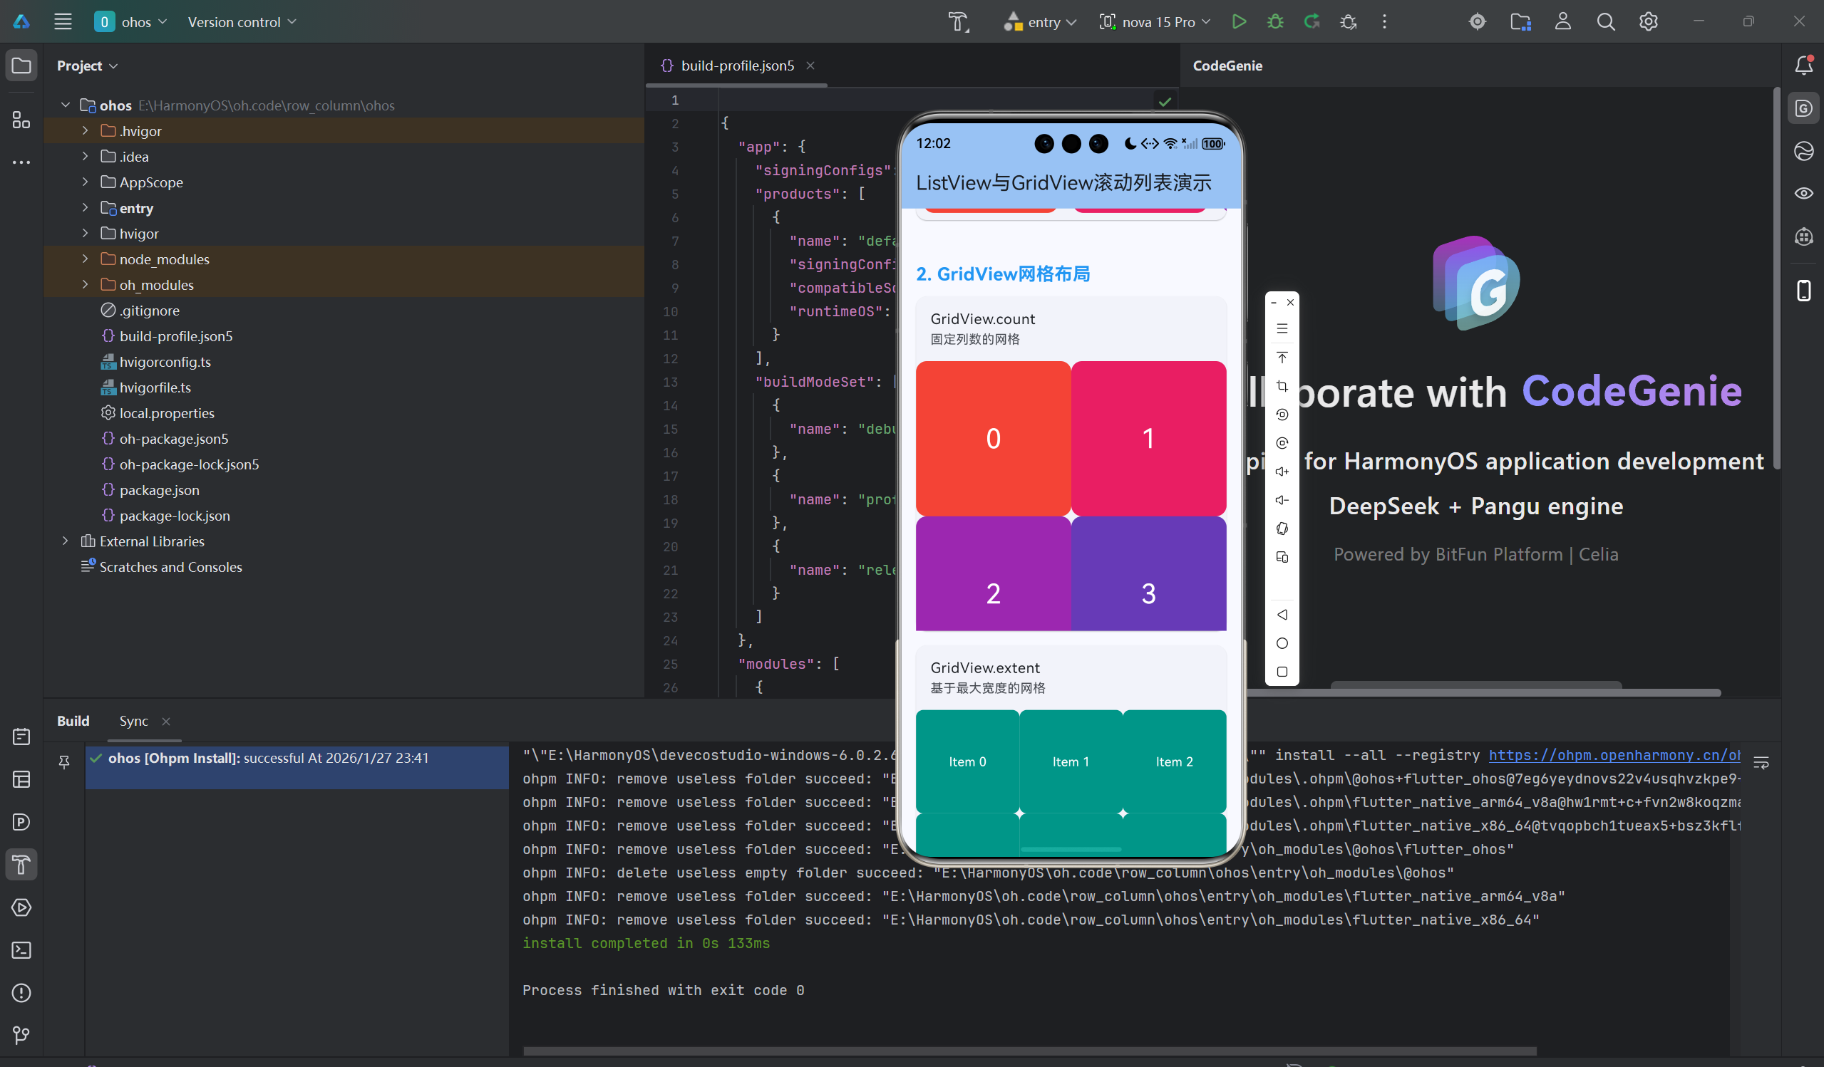Click the Debug bug icon
The height and width of the screenshot is (1067, 1824).
1275,21
